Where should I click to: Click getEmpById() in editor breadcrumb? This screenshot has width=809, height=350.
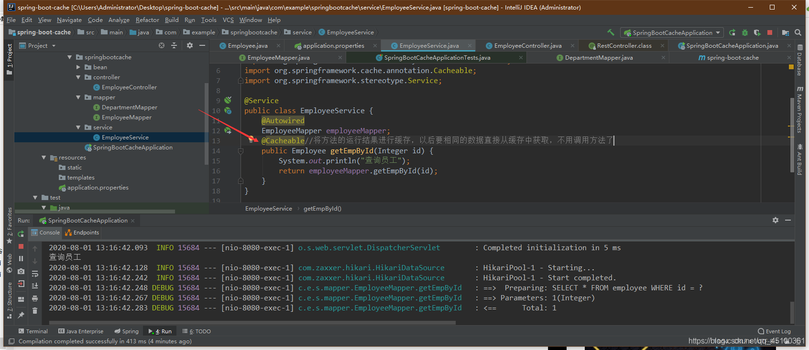click(x=322, y=209)
